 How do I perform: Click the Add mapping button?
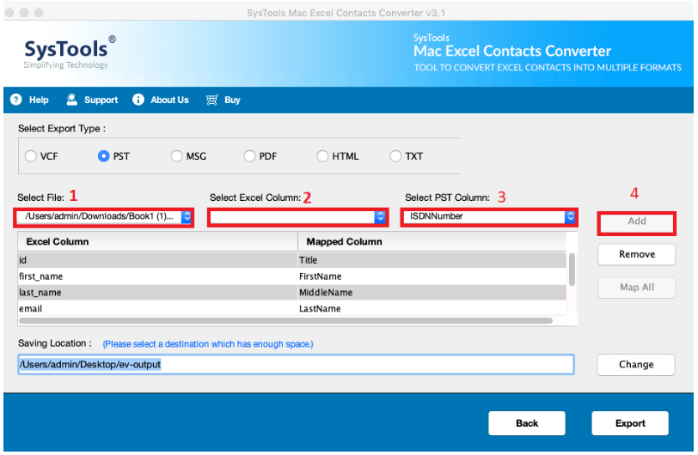637,222
